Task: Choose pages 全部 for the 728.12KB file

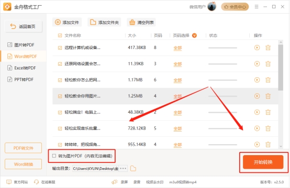Action: [177, 128]
